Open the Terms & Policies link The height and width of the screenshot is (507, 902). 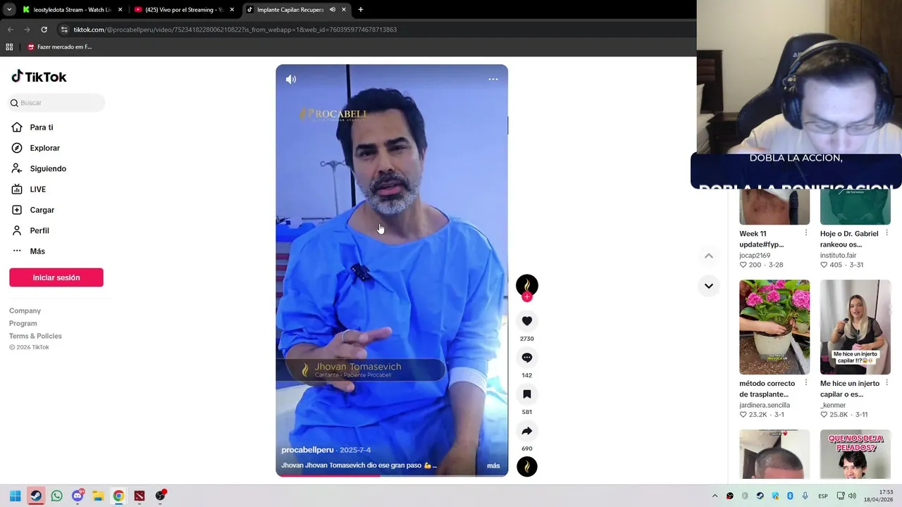coord(35,336)
